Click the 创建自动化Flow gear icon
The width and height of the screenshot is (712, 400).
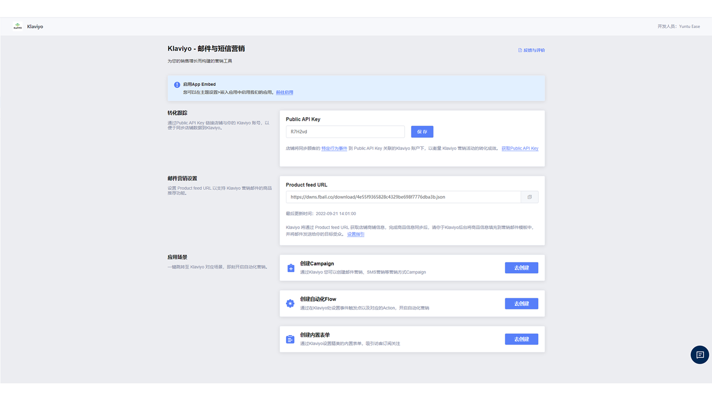pos(290,304)
